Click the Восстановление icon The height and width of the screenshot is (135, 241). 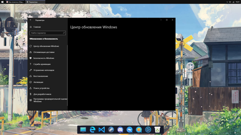(x=31, y=76)
